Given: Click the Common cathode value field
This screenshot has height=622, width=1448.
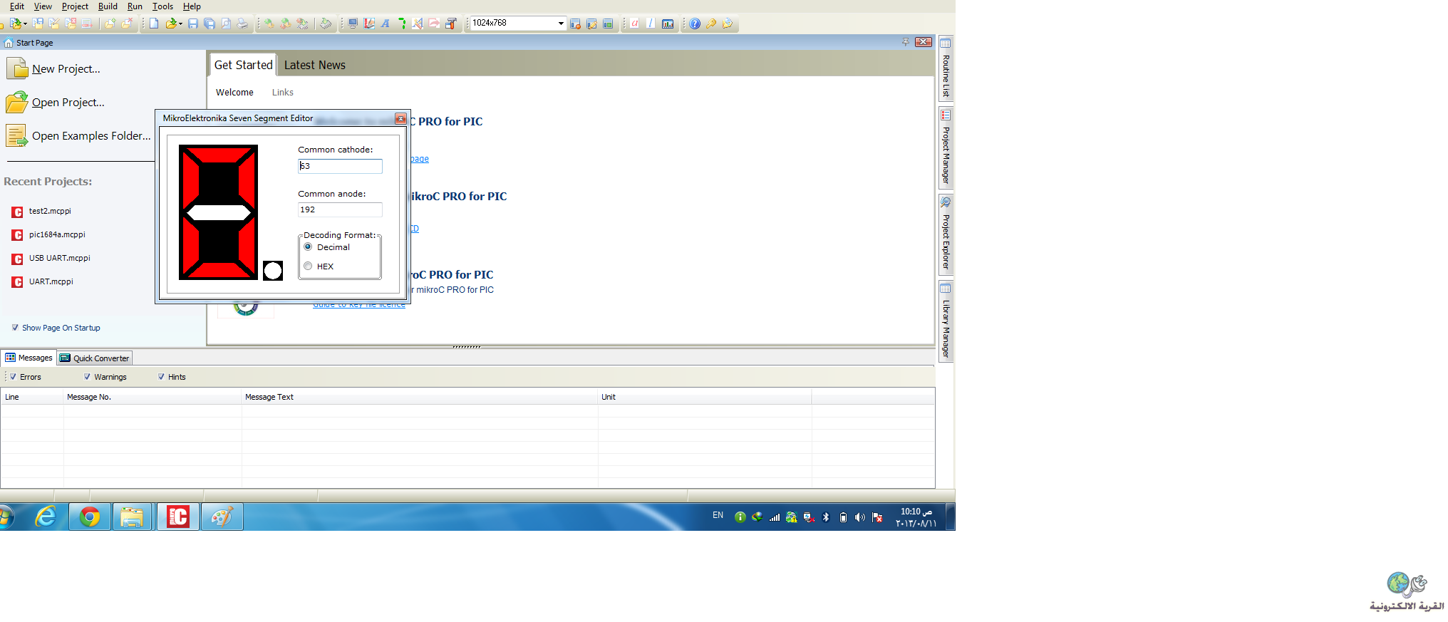Looking at the screenshot, I should pyautogui.click(x=340, y=166).
